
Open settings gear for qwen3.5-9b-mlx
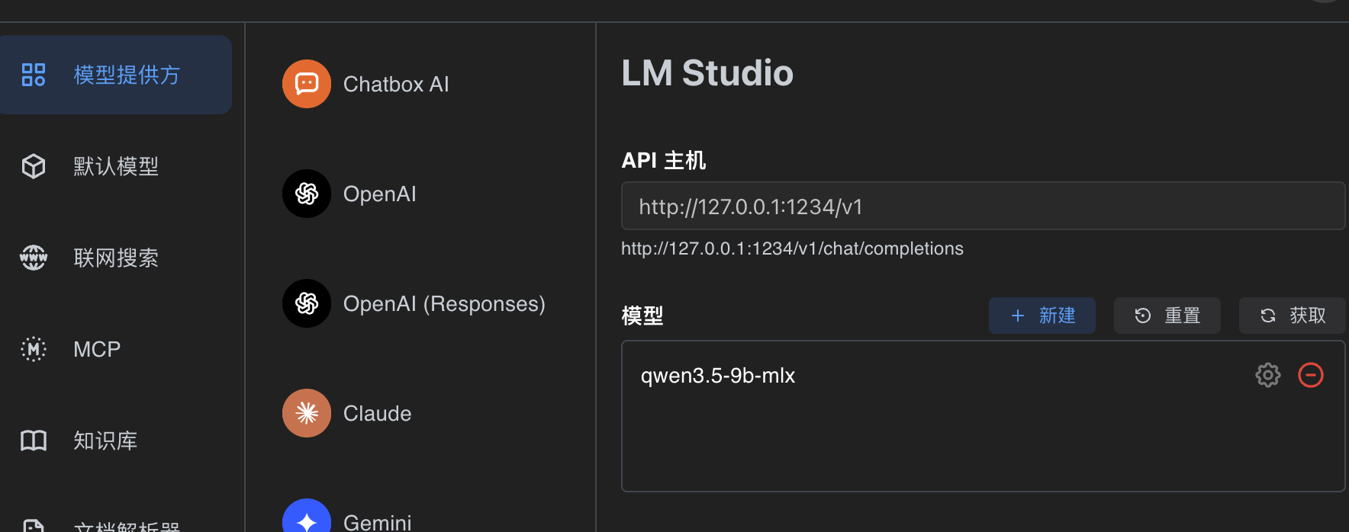[x=1268, y=375]
